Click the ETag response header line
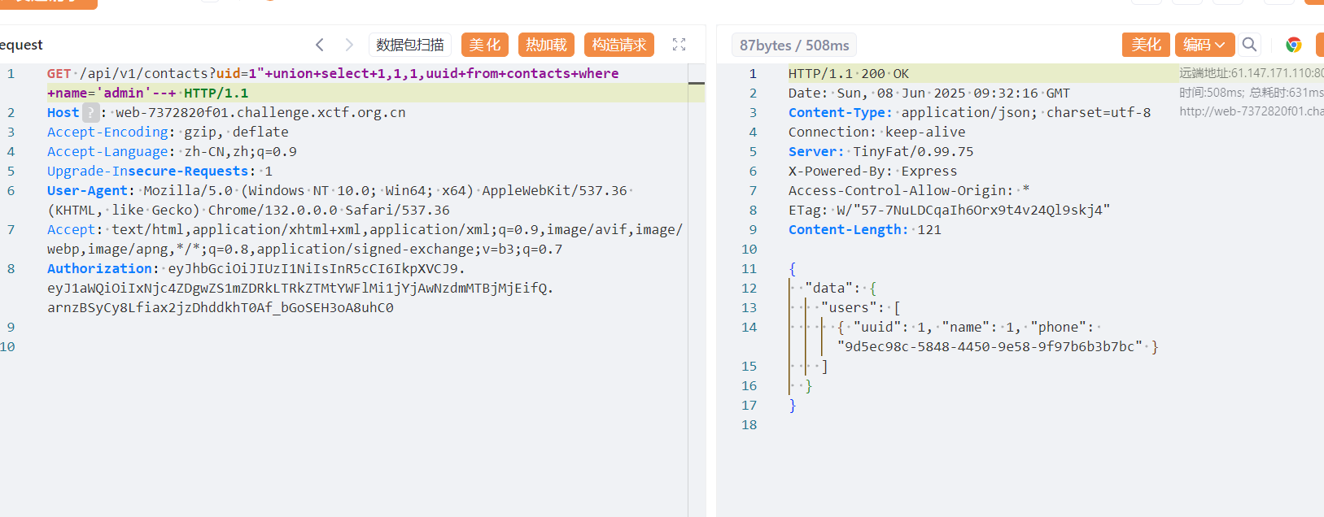This screenshot has height=517, width=1324. [950, 210]
